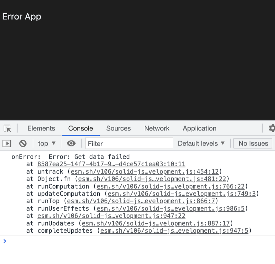The width and height of the screenshot is (275, 264).
Task: Follow untrack link at line 454:12
Action: 145,172
